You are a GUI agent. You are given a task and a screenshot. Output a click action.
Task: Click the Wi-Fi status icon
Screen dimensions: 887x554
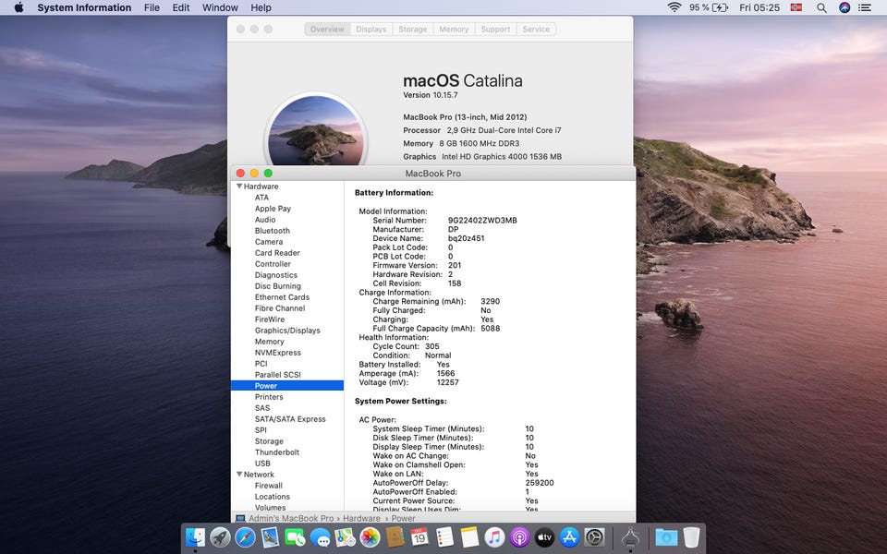(674, 7)
